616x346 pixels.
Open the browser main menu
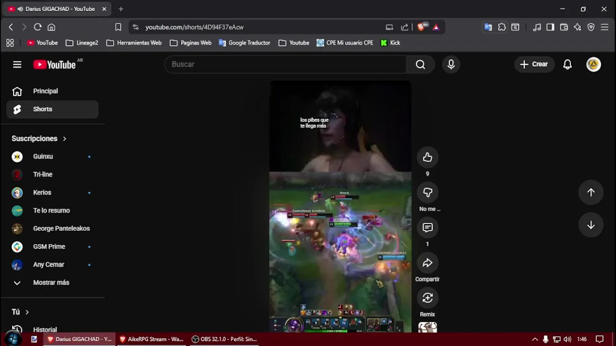point(605,27)
